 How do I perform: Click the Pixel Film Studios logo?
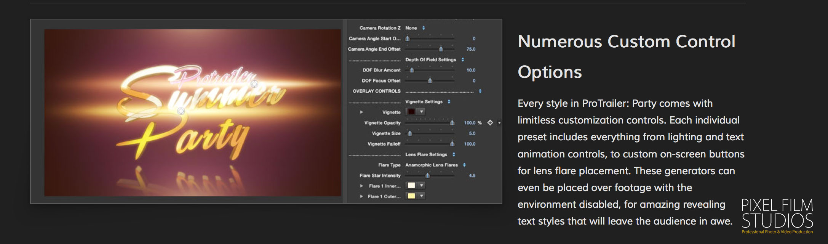(x=777, y=216)
